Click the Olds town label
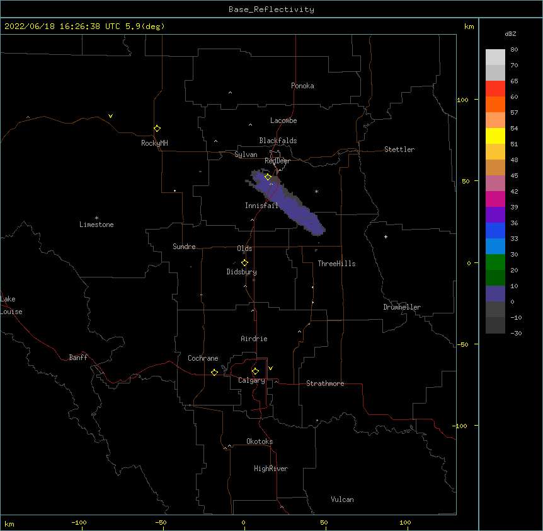 244,248
